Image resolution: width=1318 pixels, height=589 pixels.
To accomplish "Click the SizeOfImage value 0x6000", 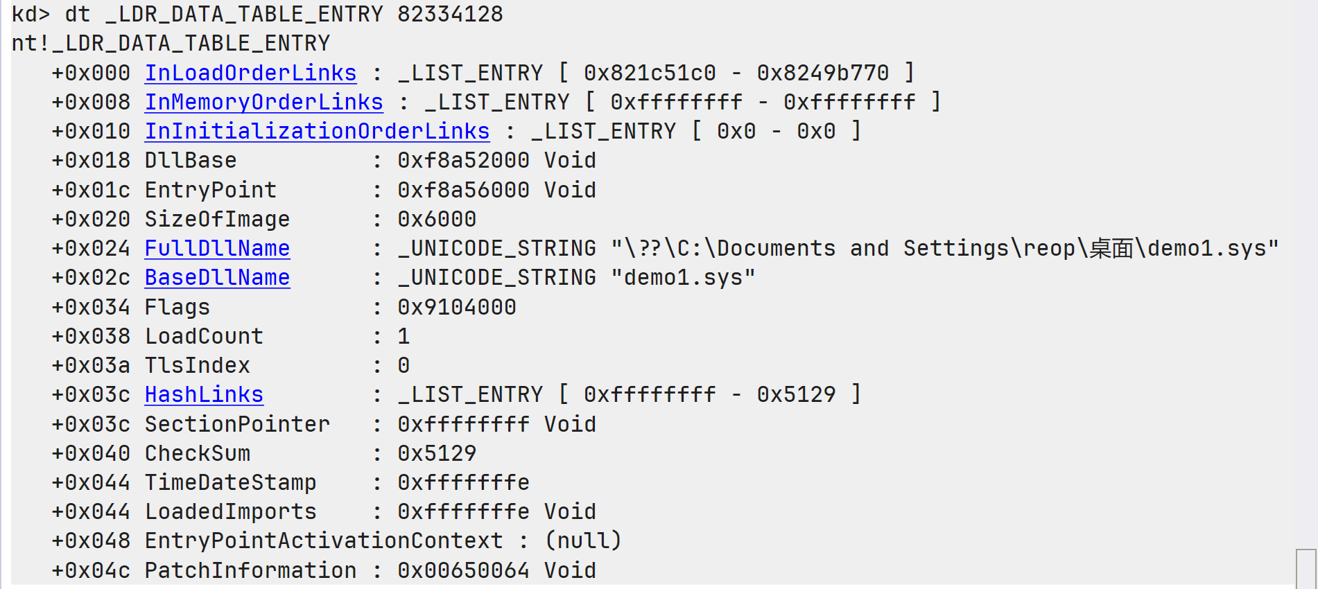I will coord(437,219).
